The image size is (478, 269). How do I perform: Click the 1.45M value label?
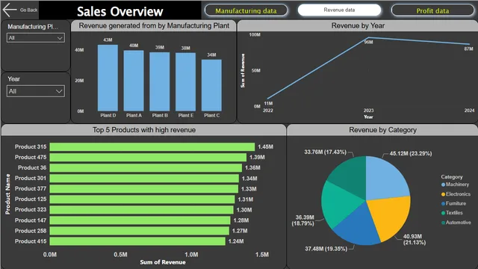point(266,146)
